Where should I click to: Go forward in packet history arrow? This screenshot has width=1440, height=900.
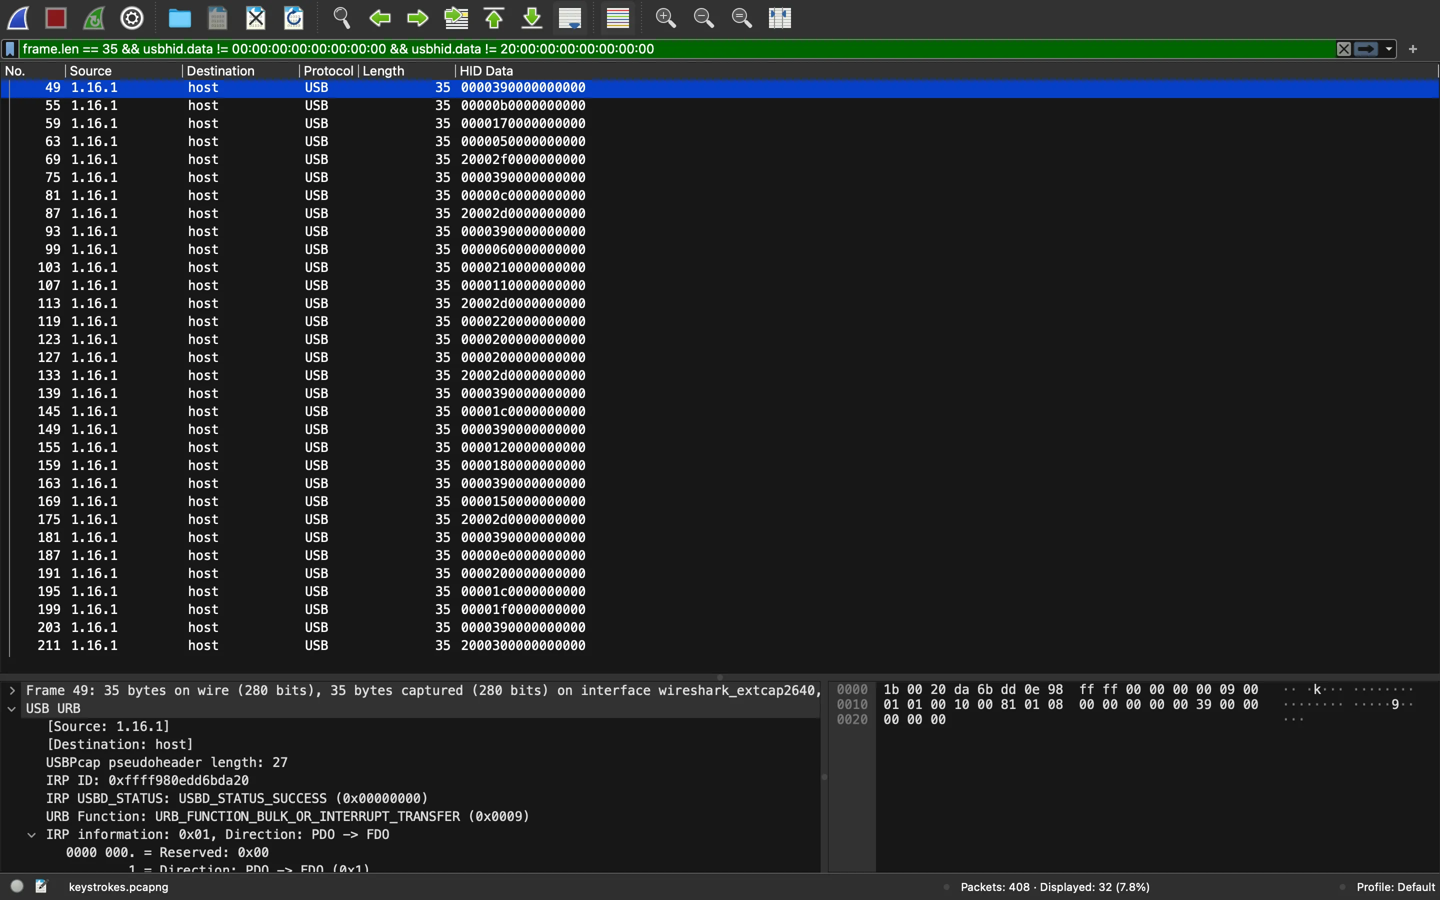(x=417, y=18)
